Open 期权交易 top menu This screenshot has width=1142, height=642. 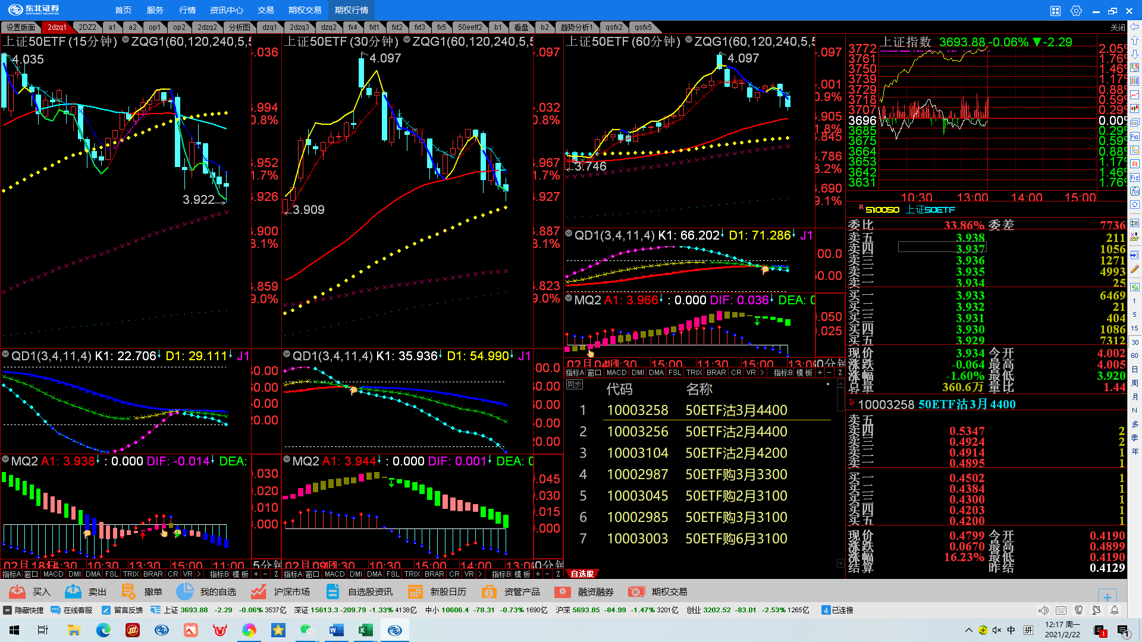(x=305, y=10)
